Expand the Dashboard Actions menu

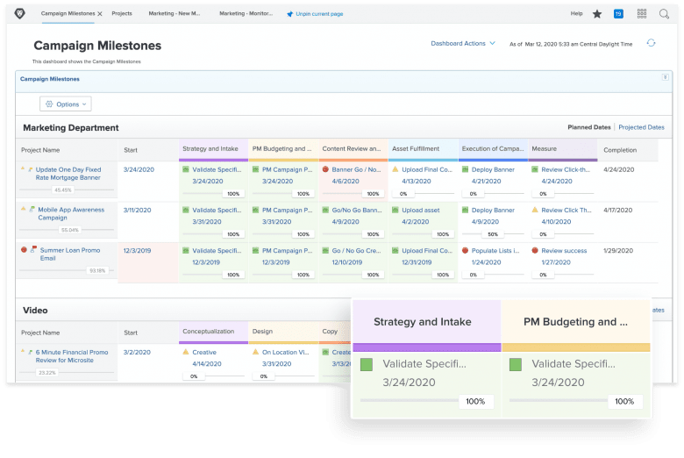(463, 43)
